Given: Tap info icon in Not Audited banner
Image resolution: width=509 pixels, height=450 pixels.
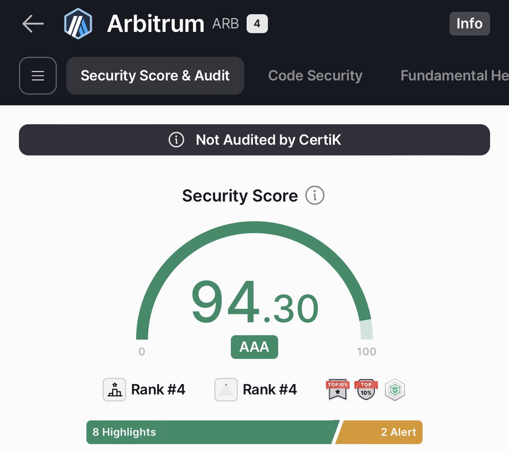Looking at the screenshot, I should (176, 140).
